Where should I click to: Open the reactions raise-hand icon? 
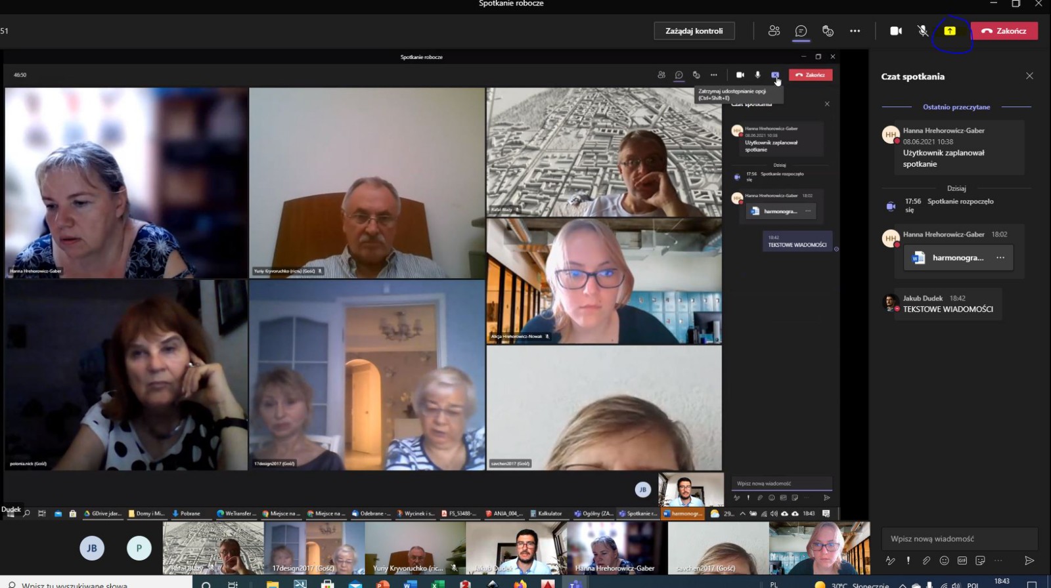coord(828,31)
